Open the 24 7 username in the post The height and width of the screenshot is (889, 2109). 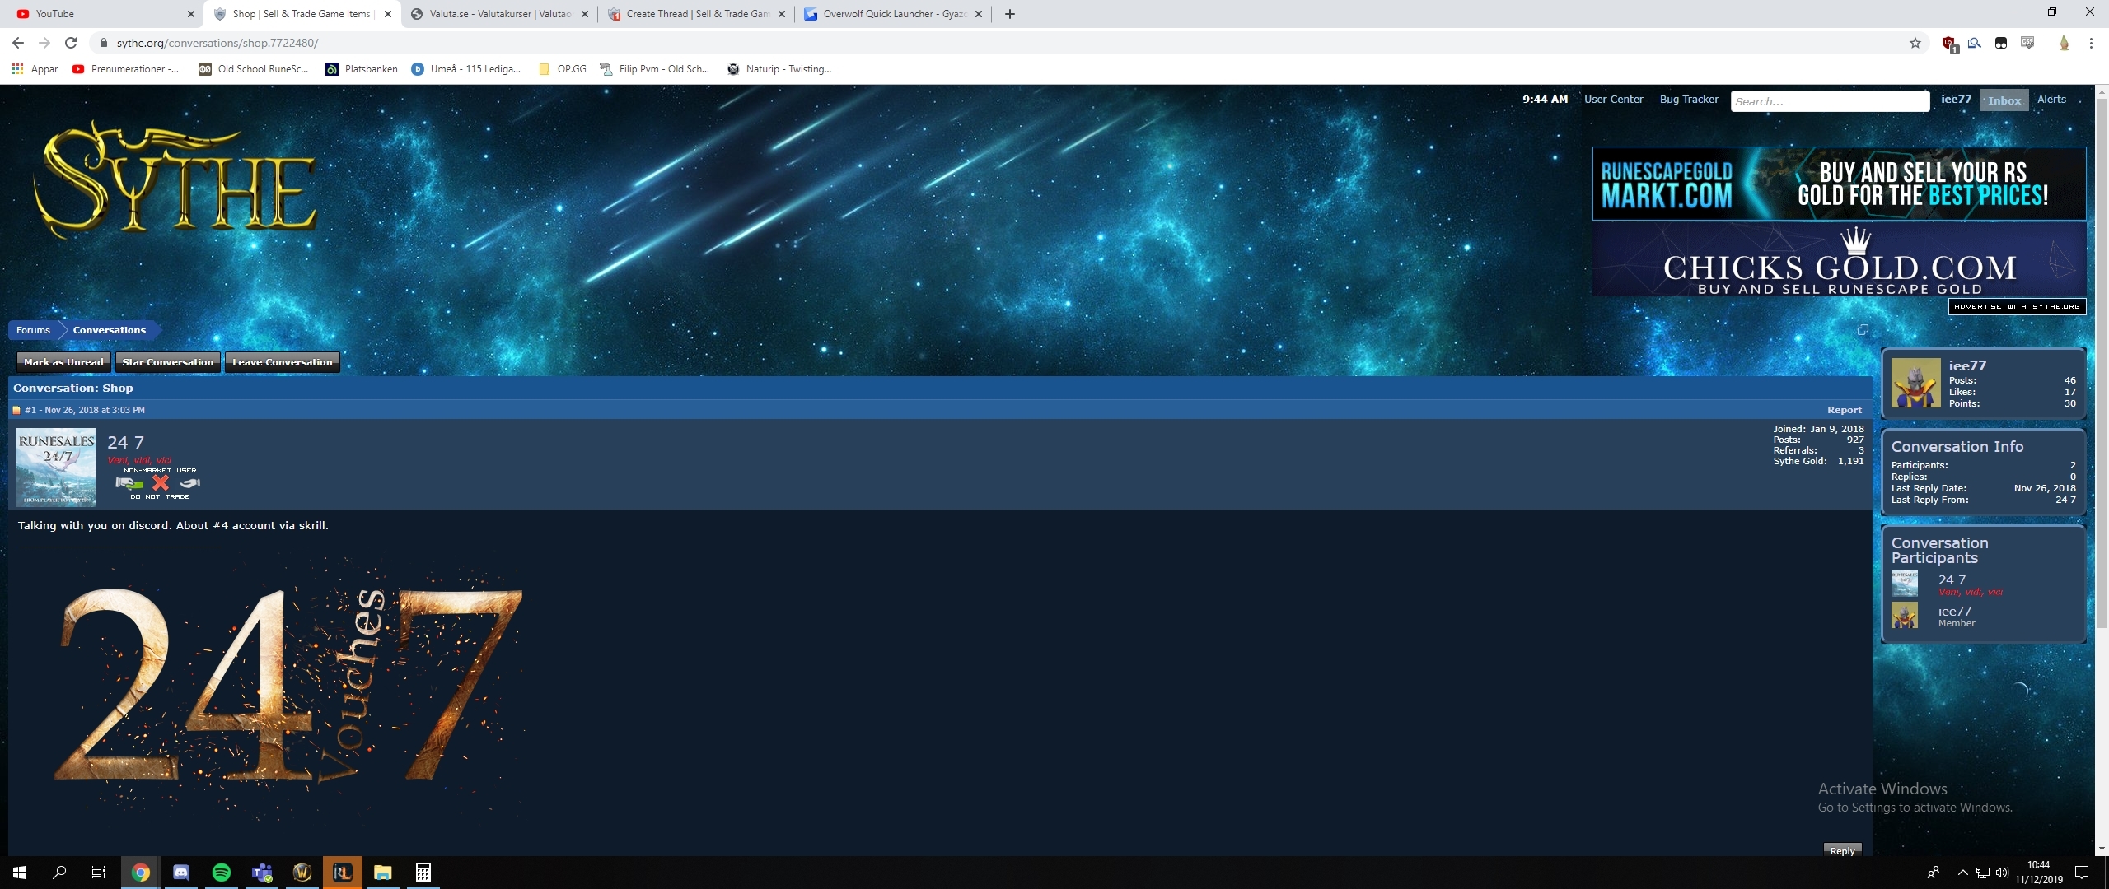point(125,443)
